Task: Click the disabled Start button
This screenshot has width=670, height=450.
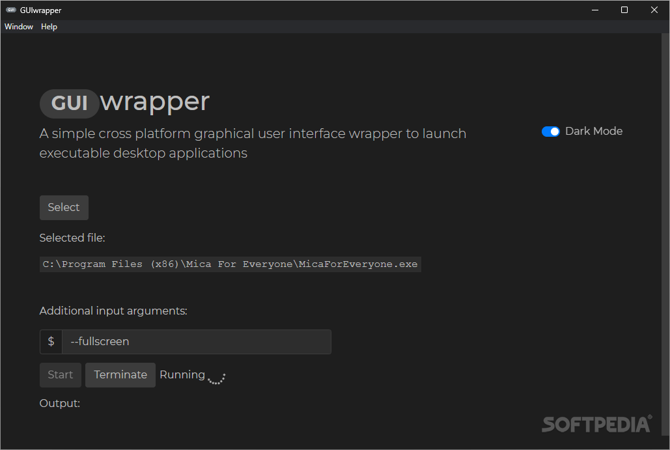Action: coord(61,375)
